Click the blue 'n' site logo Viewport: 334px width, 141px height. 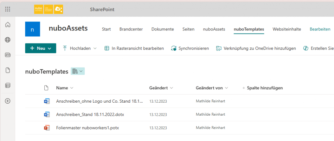click(x=32, y=29)
